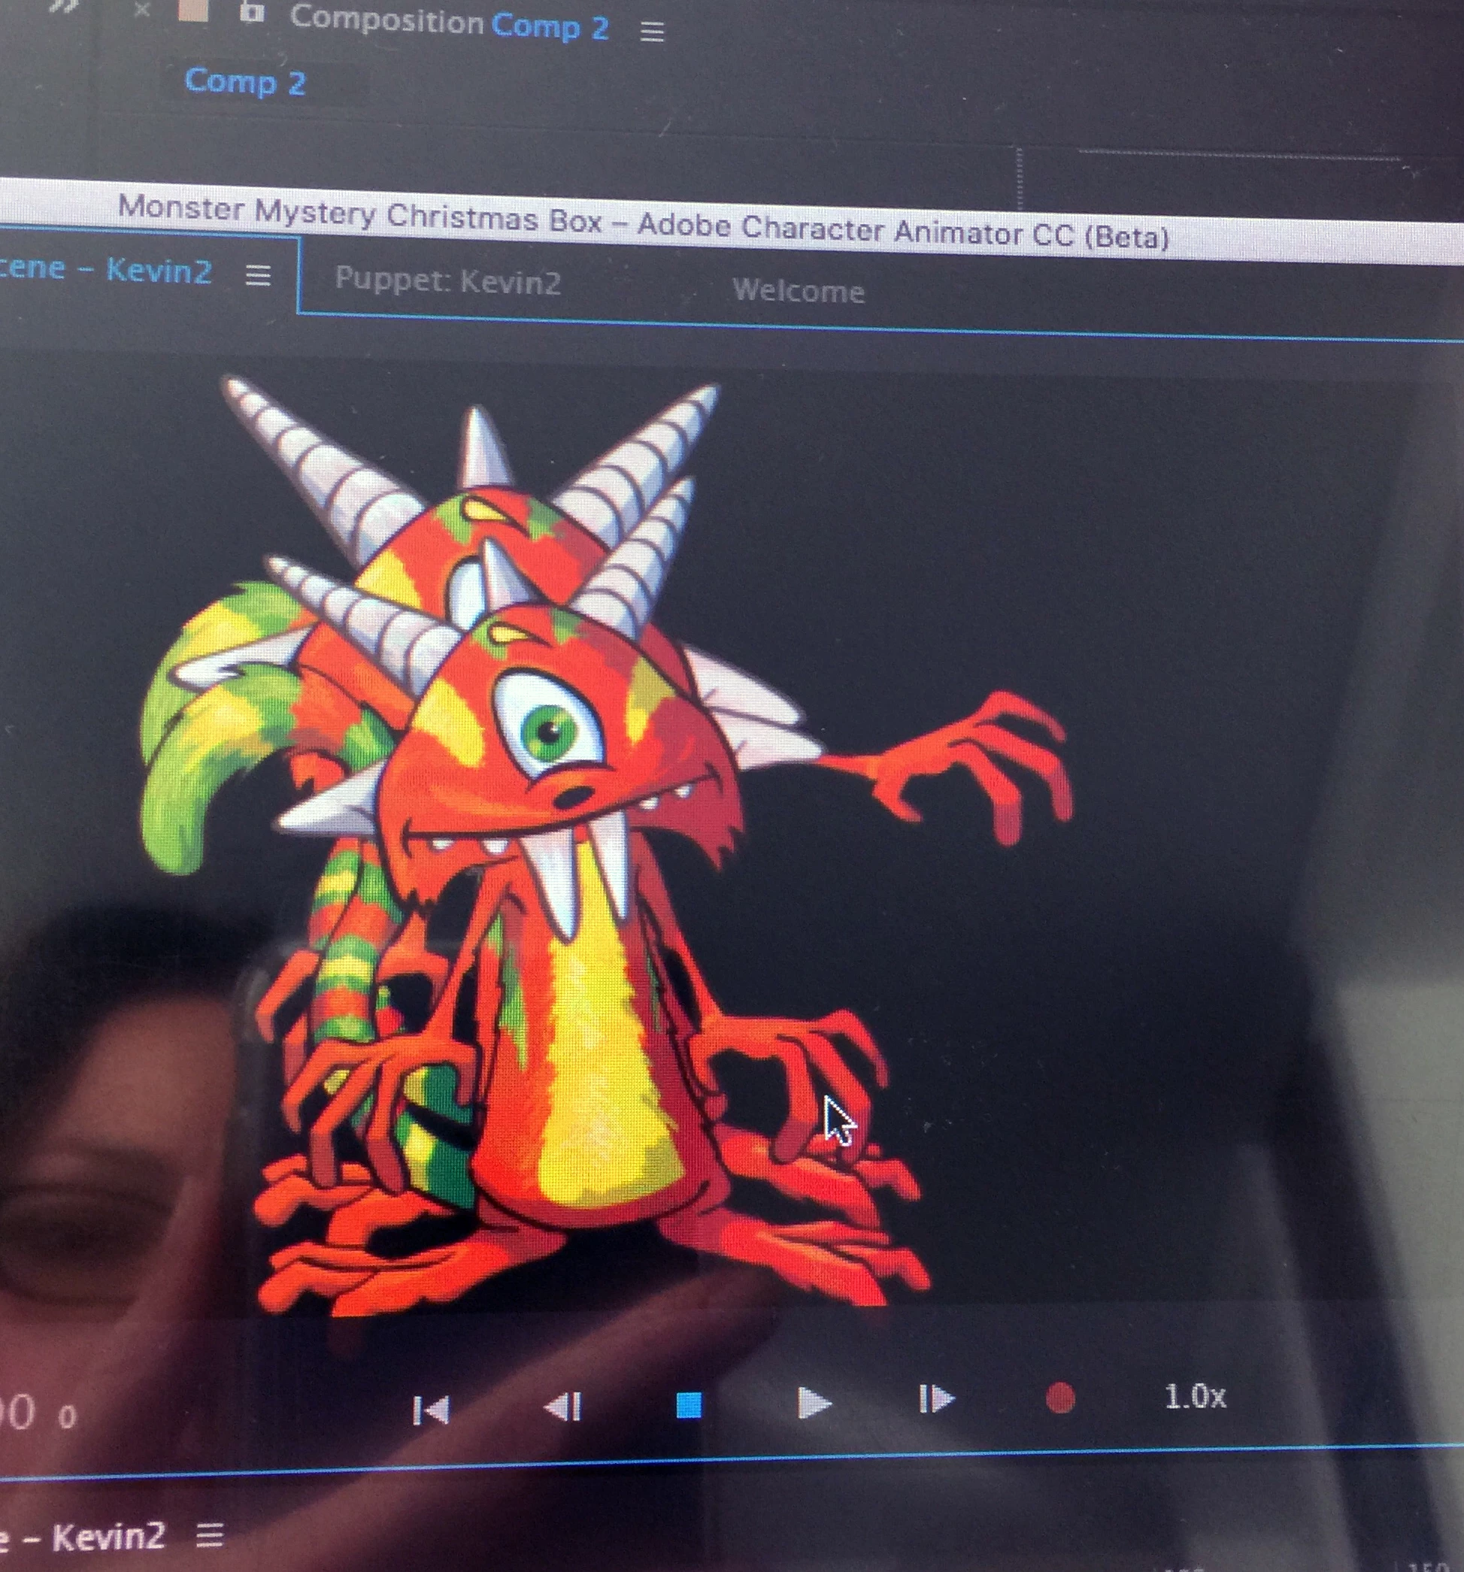The width and height of the screenshot is (1464, 1572).
Task: Close the Composition panel with X icon
Action: [x=141, y=10]
